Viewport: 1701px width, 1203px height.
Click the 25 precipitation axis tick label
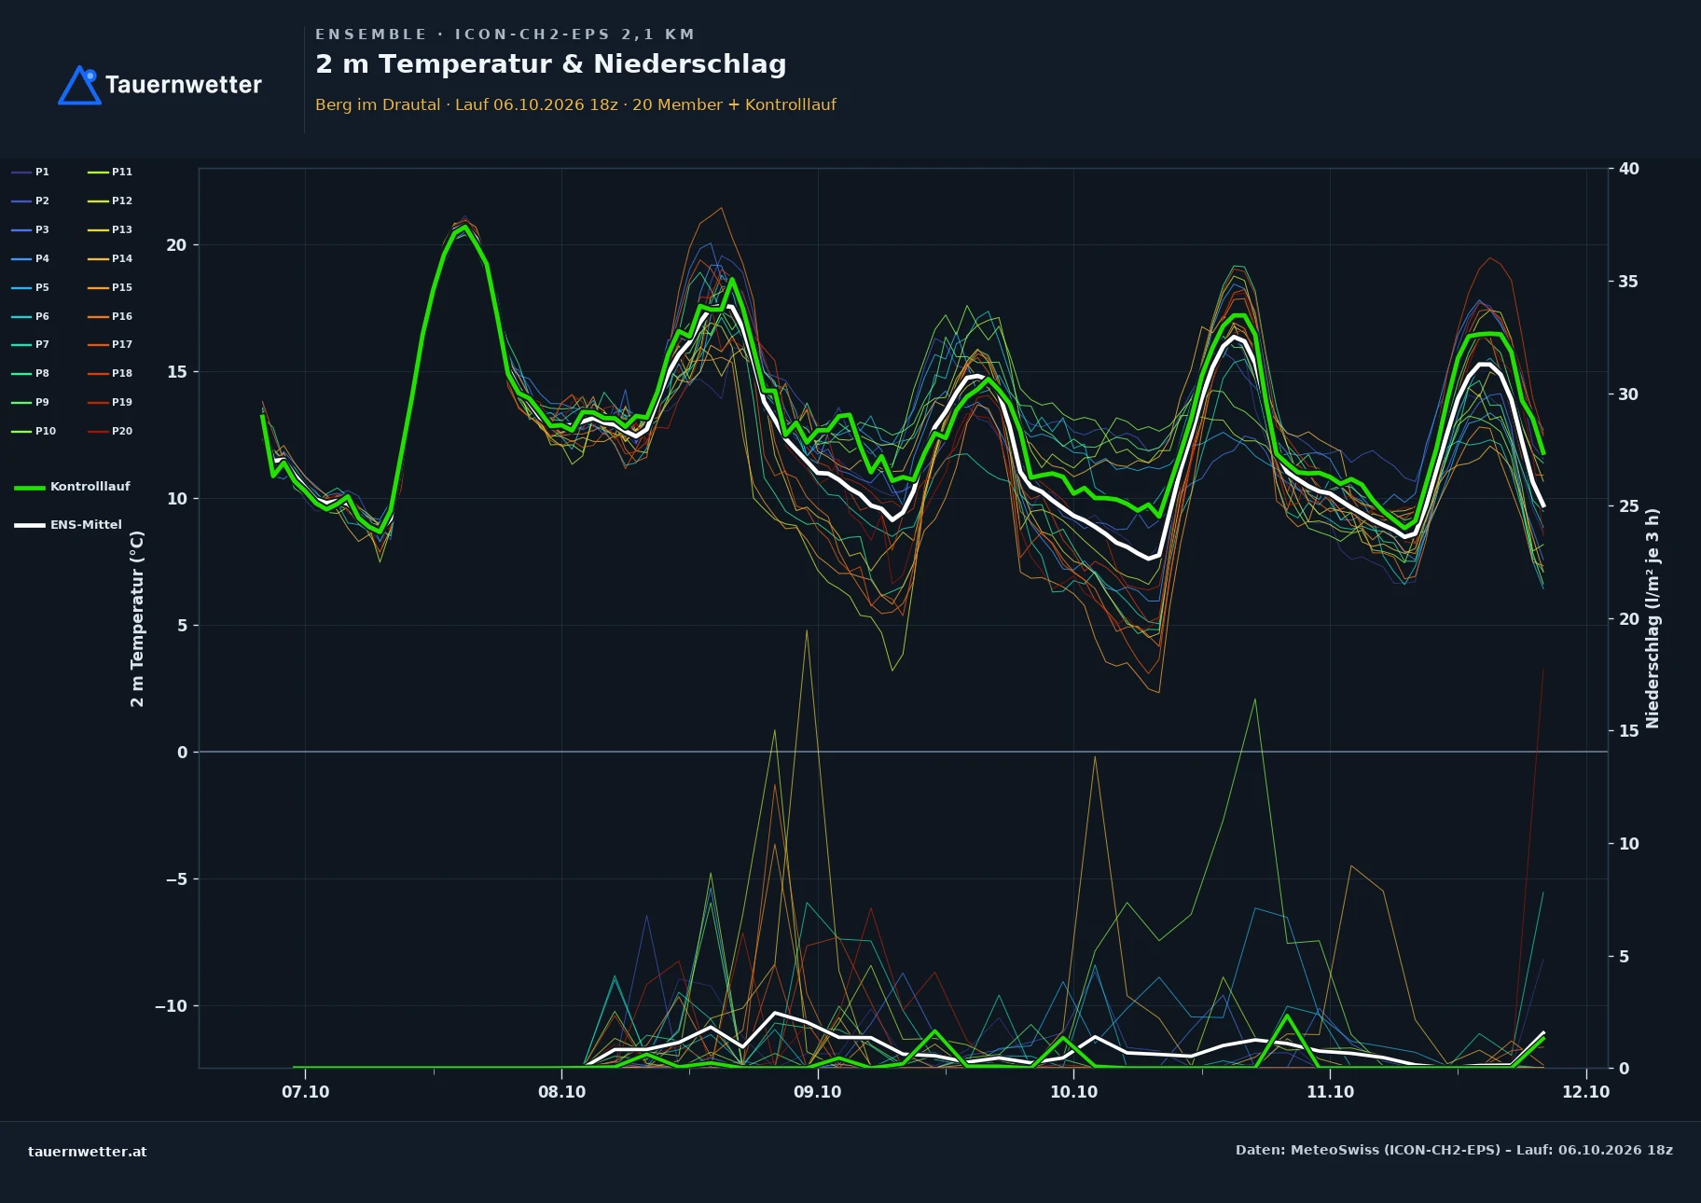coord(1629,506)
